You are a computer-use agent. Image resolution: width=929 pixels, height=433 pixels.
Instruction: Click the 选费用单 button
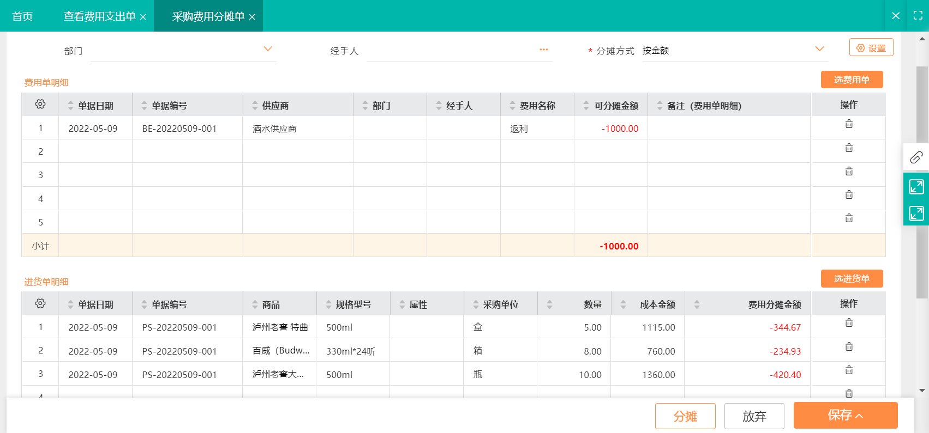(852, 80)
